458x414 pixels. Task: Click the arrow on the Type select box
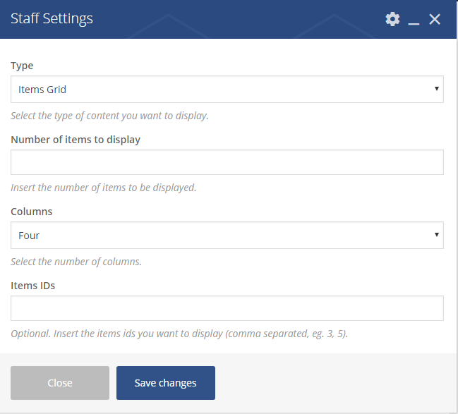pos(437,90)
